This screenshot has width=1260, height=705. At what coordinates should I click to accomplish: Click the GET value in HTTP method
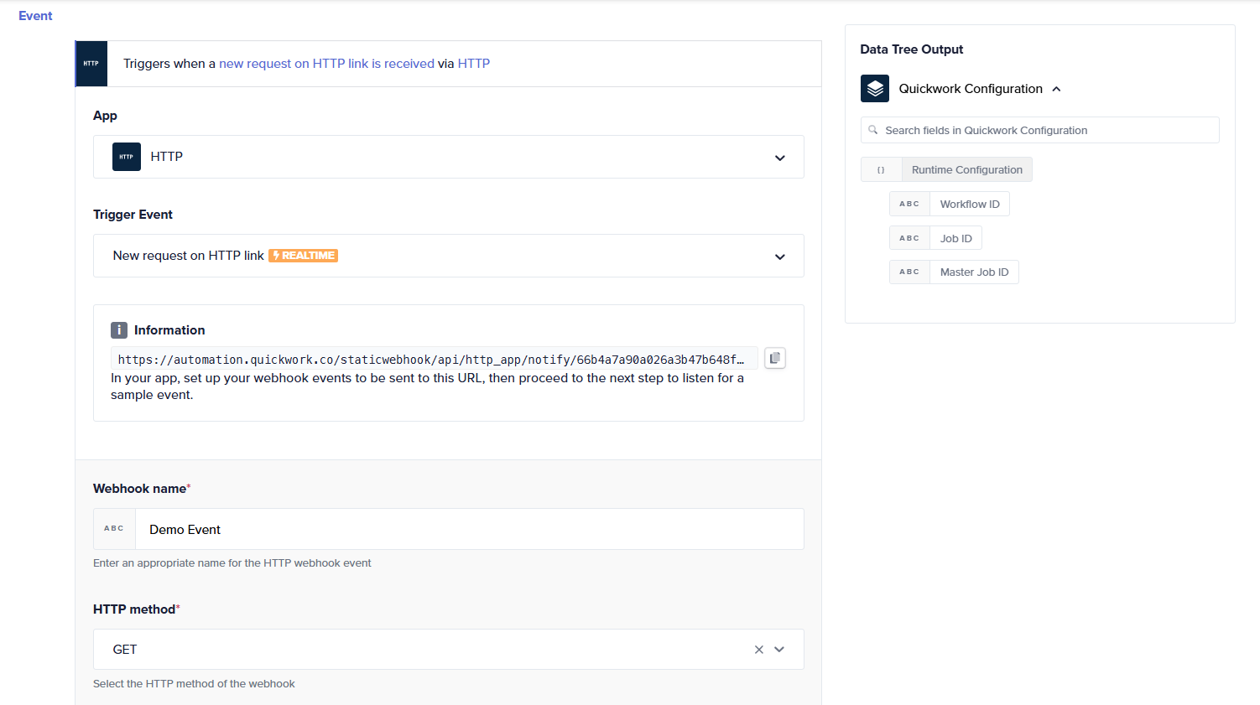(x=125, y=650)
